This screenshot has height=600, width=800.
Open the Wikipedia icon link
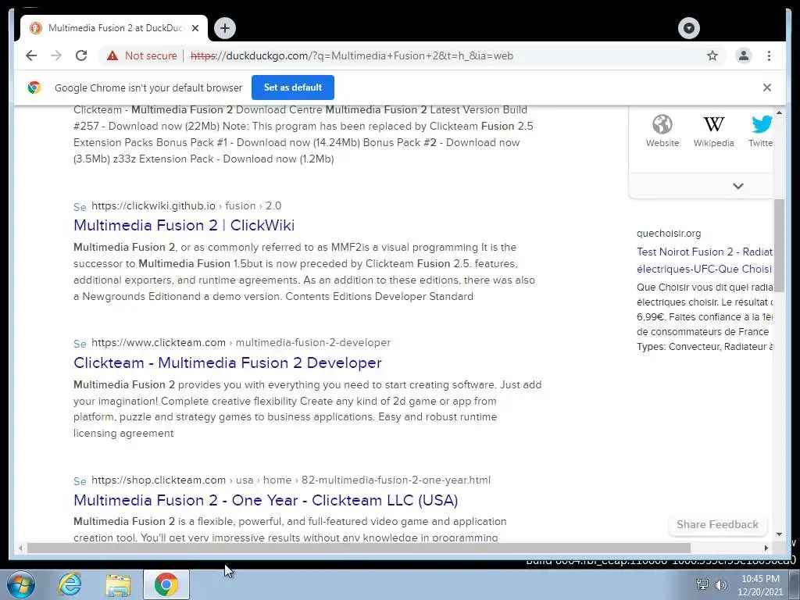click(x=714, y=131)
